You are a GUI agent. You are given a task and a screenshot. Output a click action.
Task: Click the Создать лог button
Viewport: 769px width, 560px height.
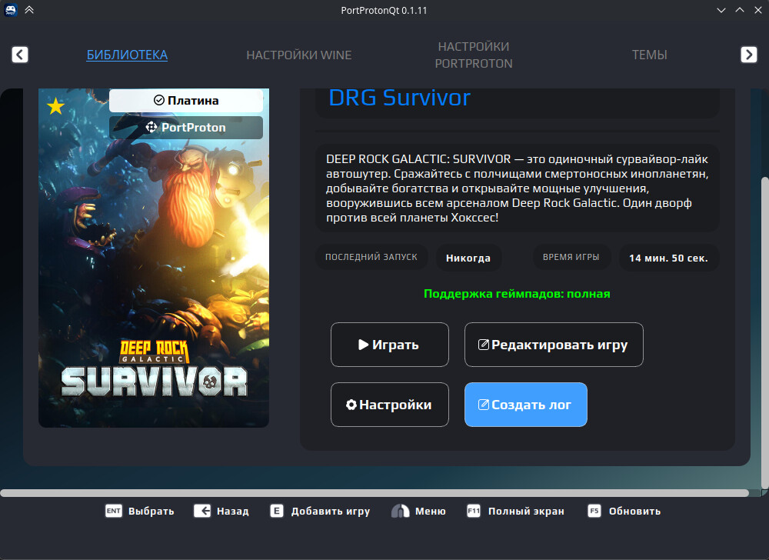click(x=525, y=405)
